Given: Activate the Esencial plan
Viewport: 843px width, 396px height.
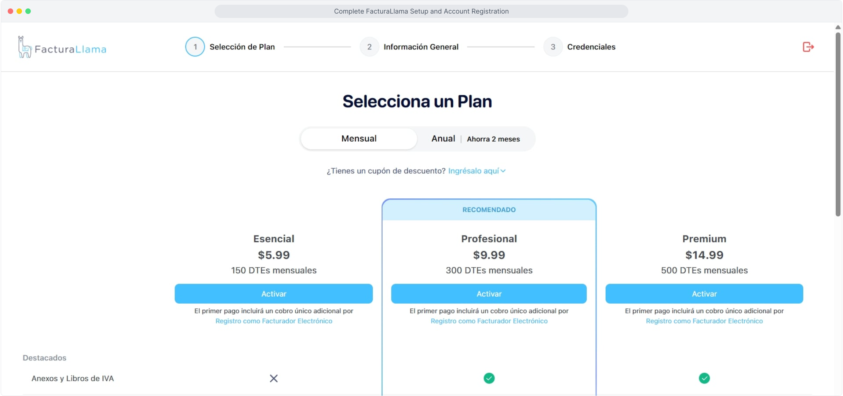Looking at the screenshot, I should (274, 294).
